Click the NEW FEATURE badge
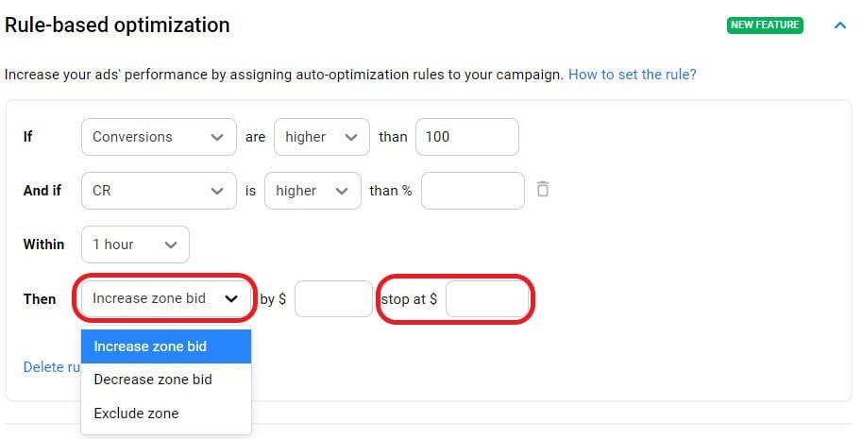This screenshot has width=862, height=439. 765,25
